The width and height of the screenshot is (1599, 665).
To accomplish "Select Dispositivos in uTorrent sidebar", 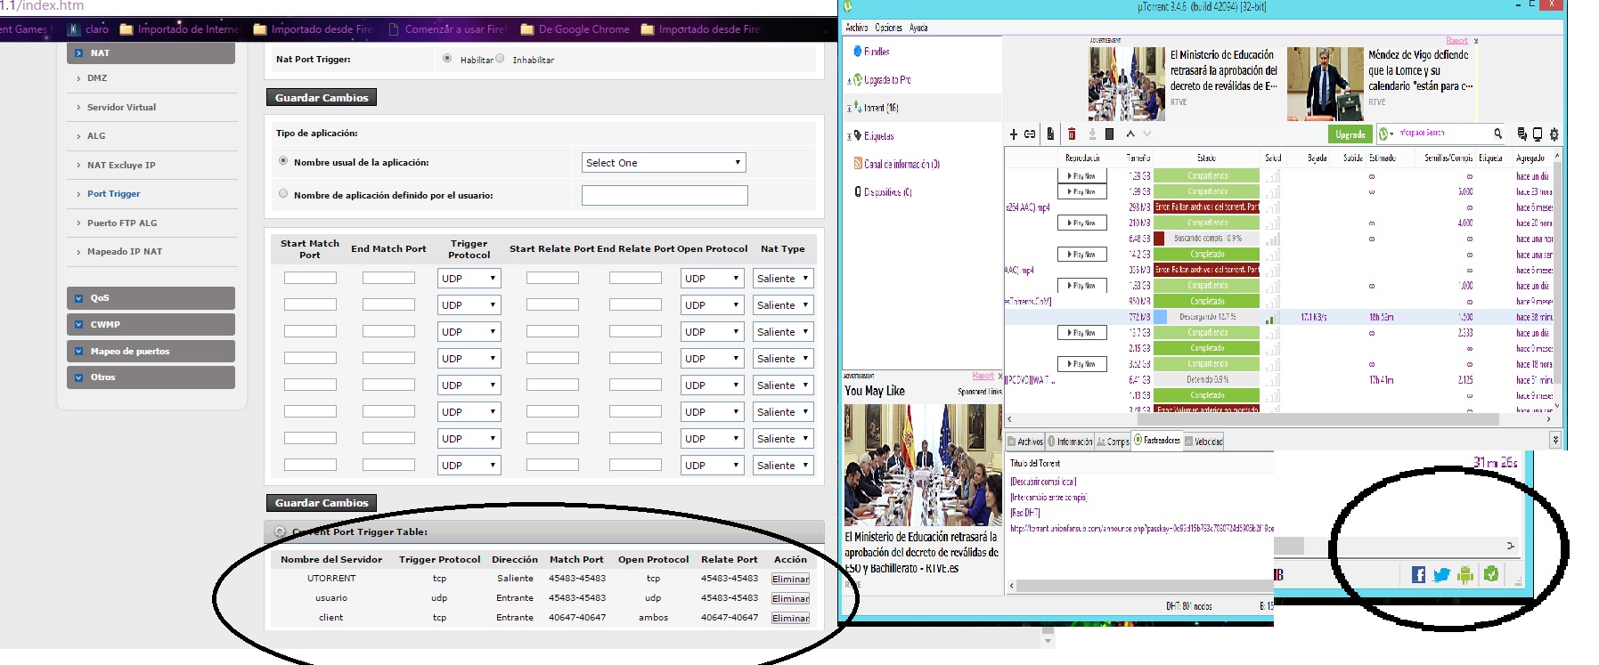I will [x=887, y=192].
